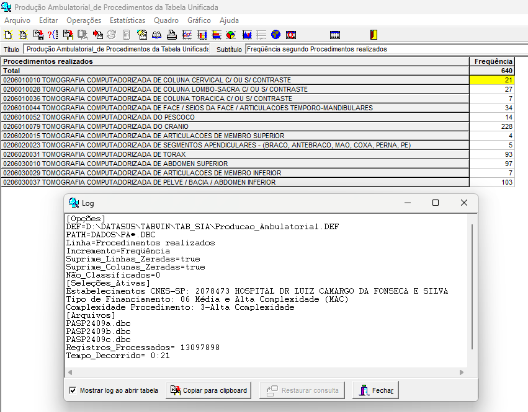Open the Editar menu
The height and width of the screenshot is (412, 528).
click(48, 20)
